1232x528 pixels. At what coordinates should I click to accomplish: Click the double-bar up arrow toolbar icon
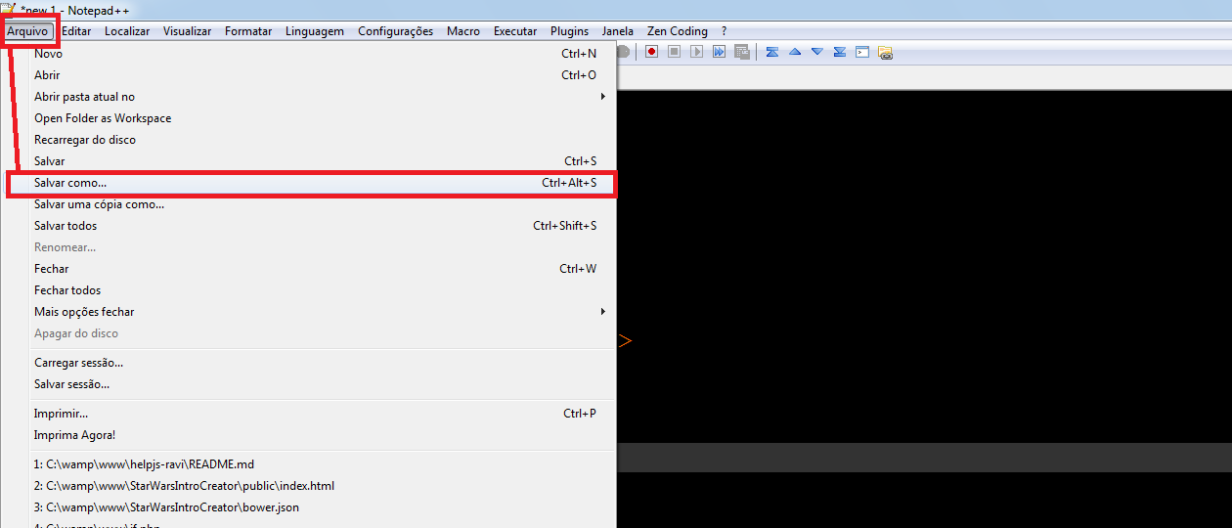pos(772,52)
